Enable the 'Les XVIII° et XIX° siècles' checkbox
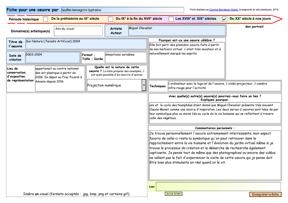The width and height of the screenshot is (288, 203). tap(171, 19)
